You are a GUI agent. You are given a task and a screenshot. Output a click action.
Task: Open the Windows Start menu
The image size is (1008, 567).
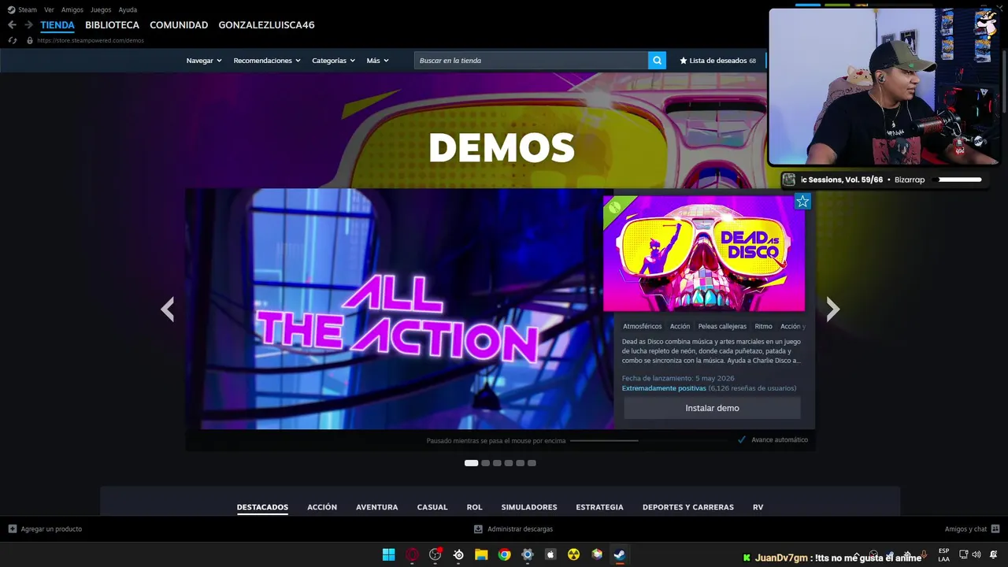(389, 554)
